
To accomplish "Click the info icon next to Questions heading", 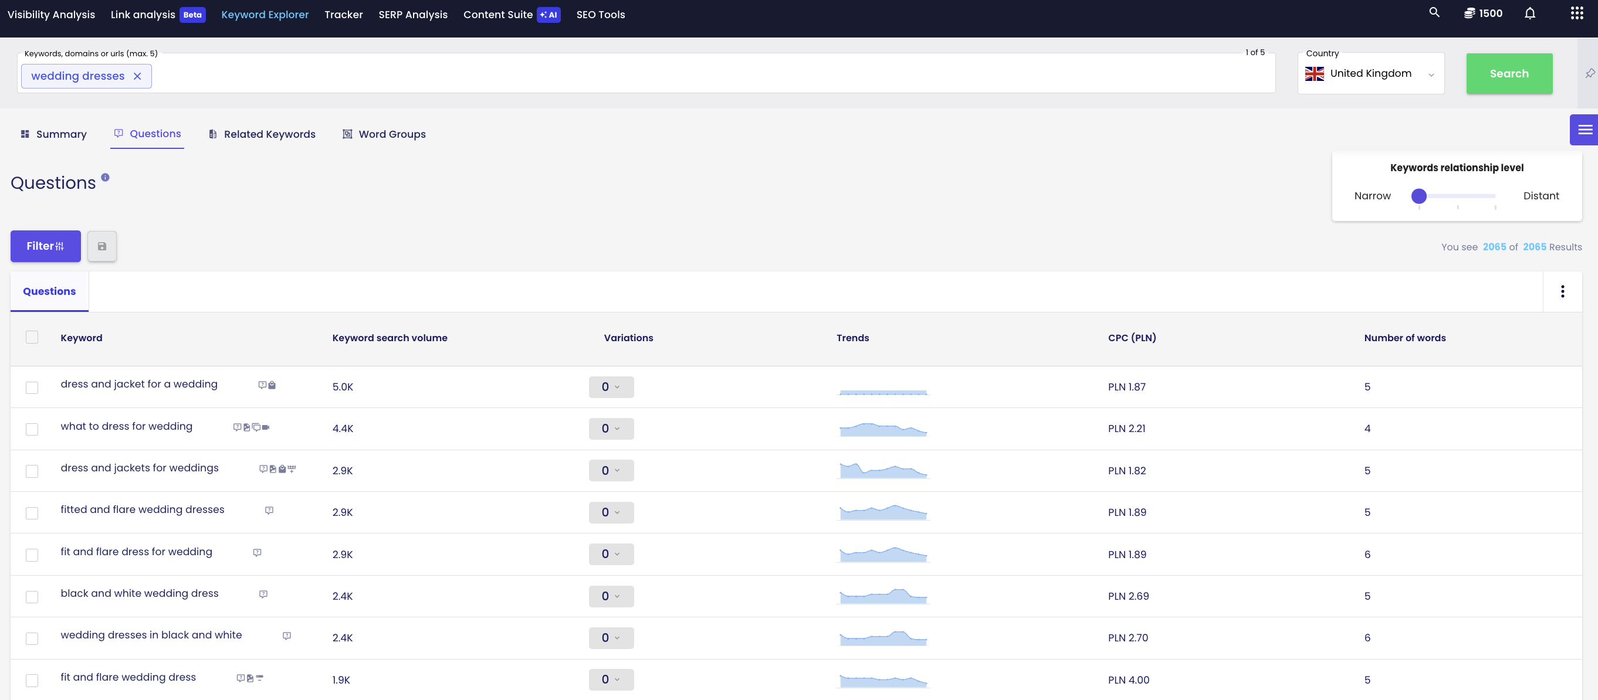I will [106, 177].
